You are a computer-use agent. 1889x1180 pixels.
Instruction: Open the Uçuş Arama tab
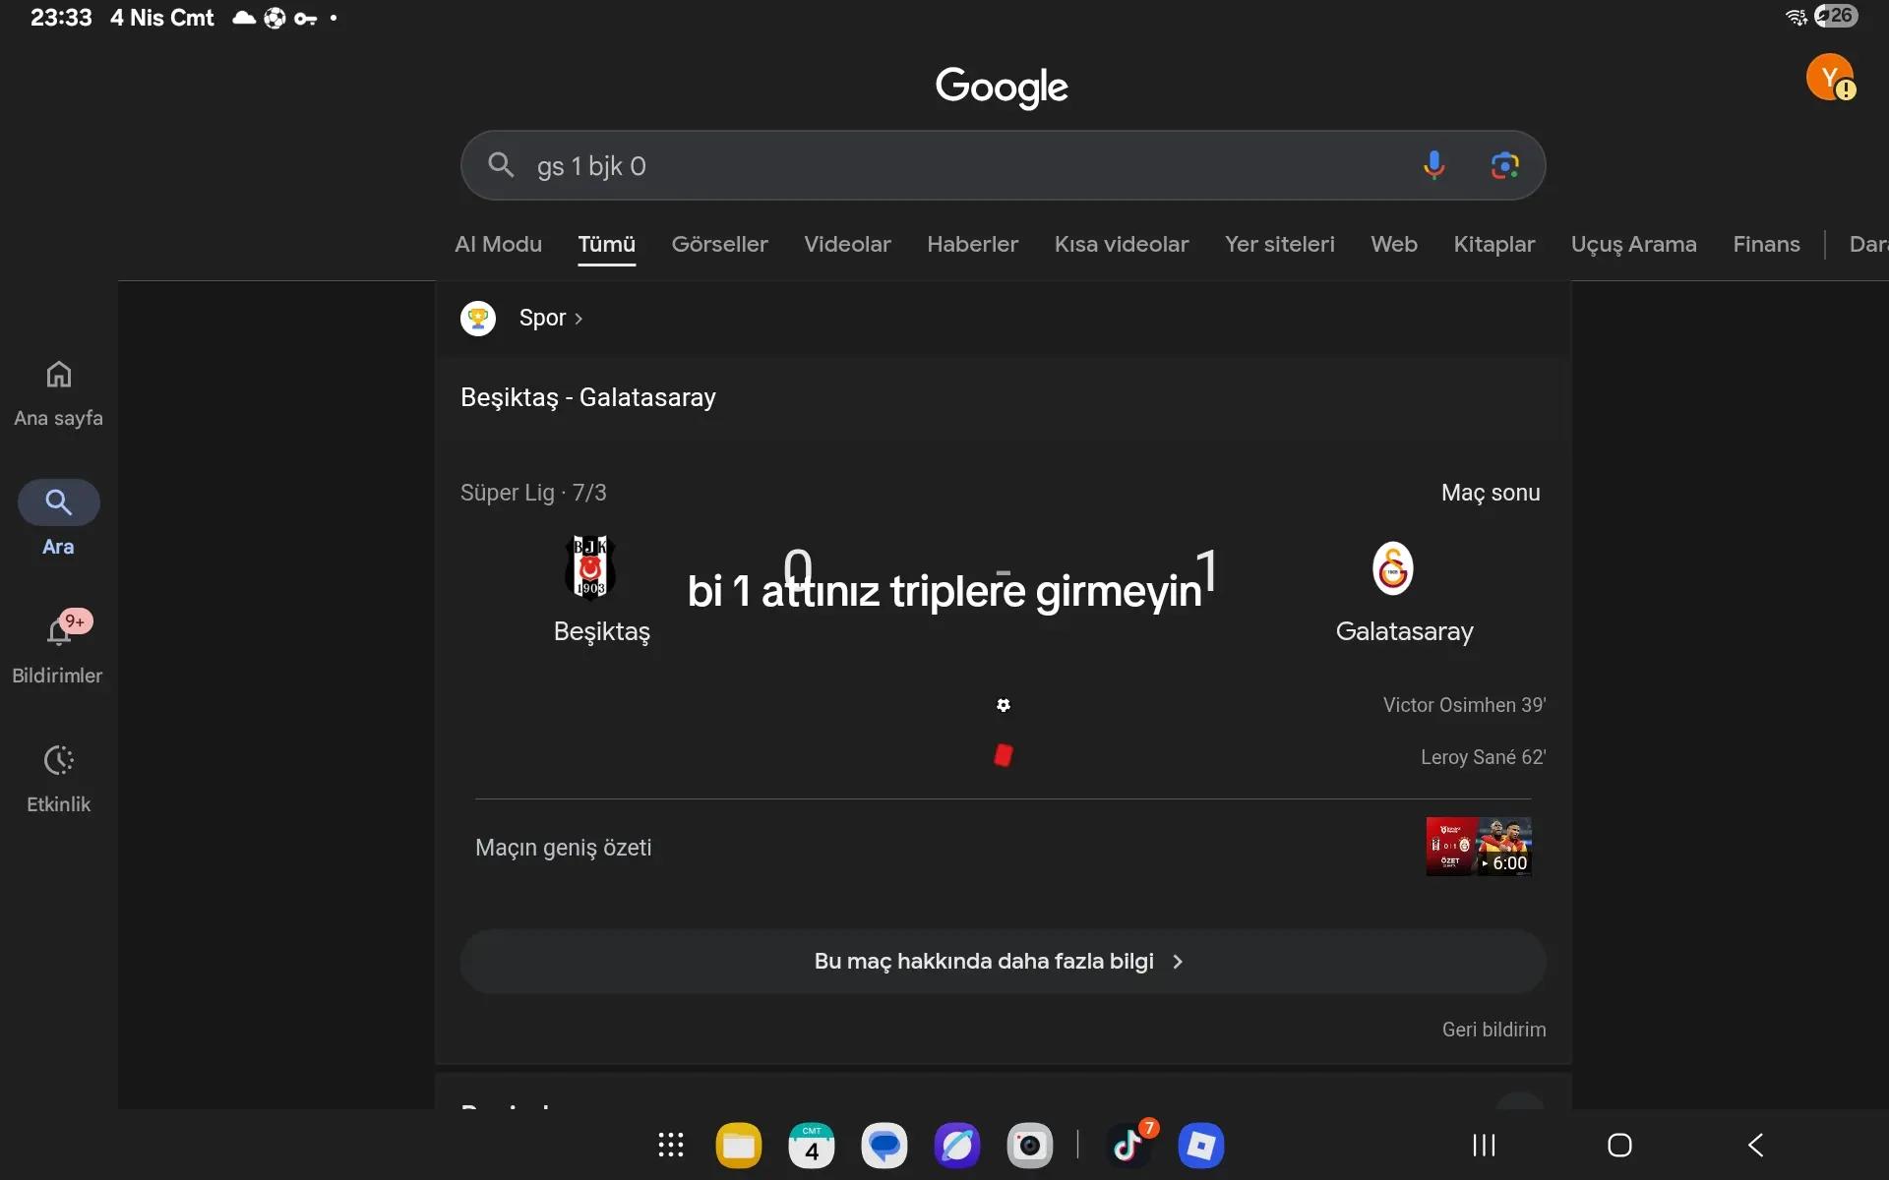1633,244
